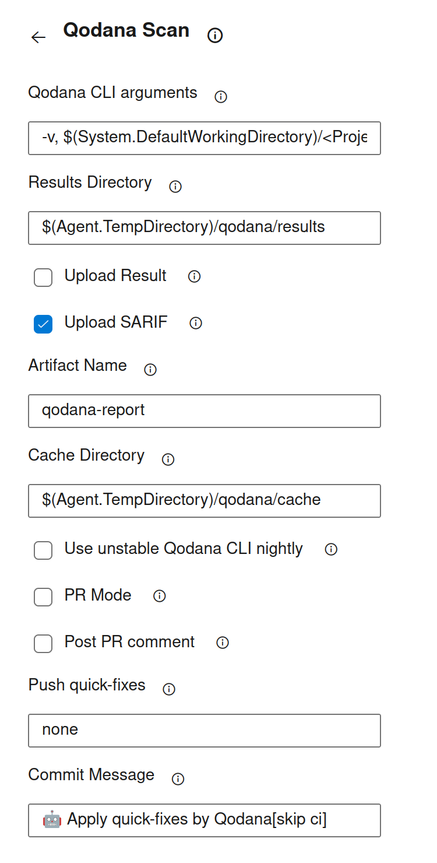Go back using the arrow at top
The height and width of the screenshot is (863, 437).
click(38, 37)
